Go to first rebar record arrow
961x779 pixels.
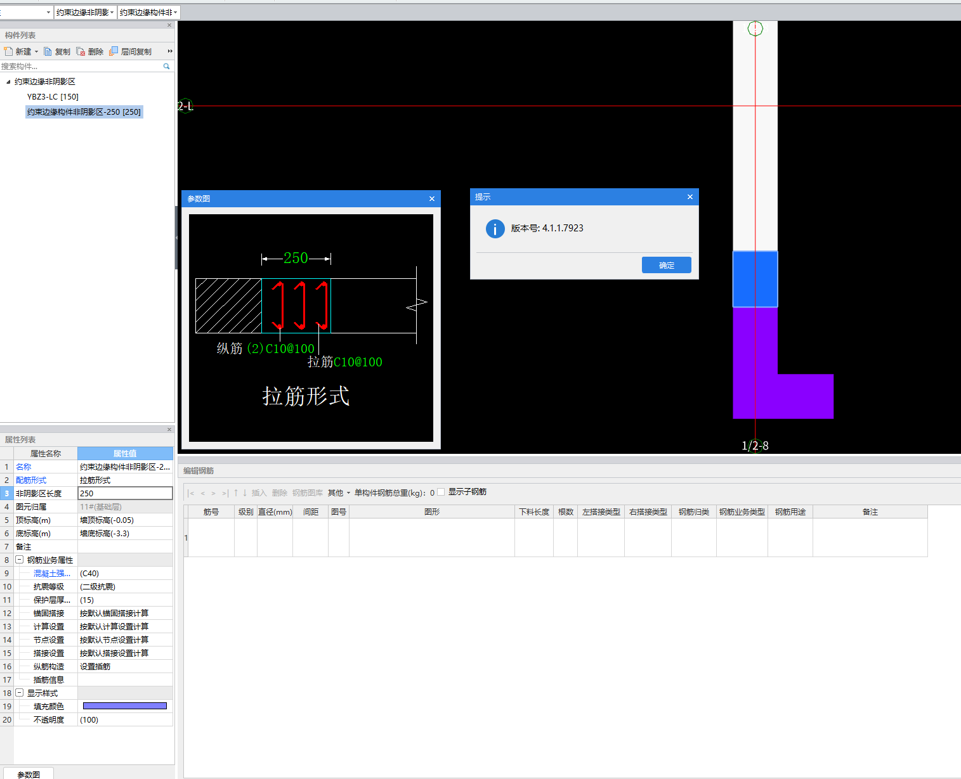[191, 493]
